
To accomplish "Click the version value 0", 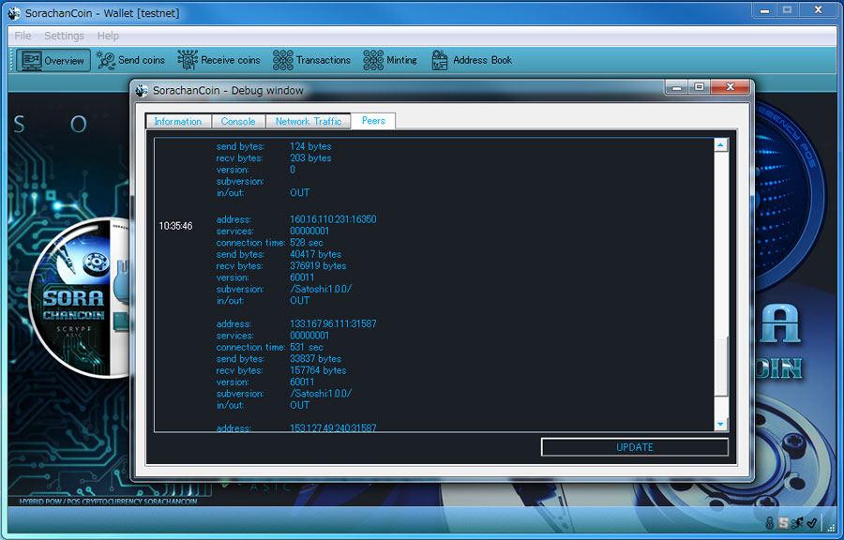I will [293, 170].
